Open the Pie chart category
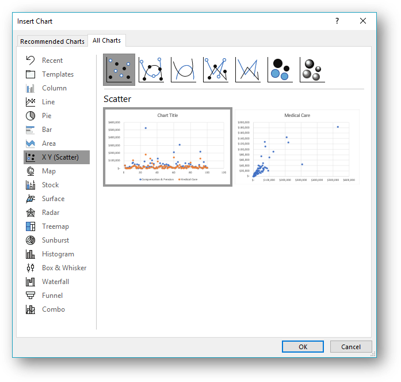401x382 pixels. click(47, 116)
